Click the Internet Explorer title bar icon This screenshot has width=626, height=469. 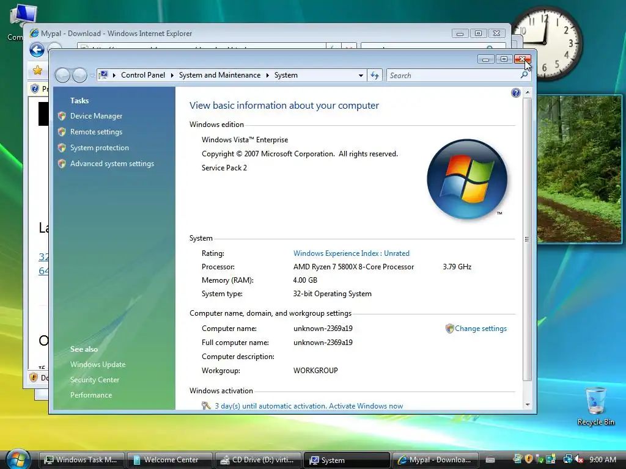[x=34, y=34]
